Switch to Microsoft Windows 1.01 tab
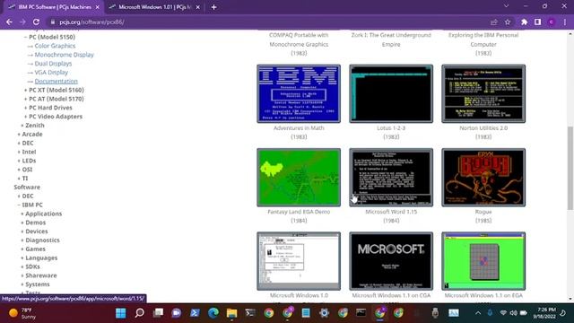 [153, 7]
